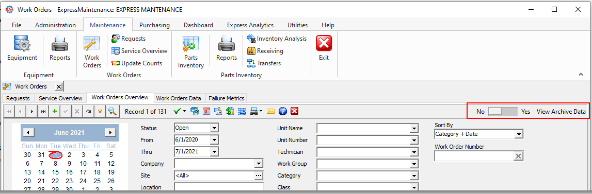592x194 pixels.
Task: Click the Work Order Number input field
Action: point(474,156)
